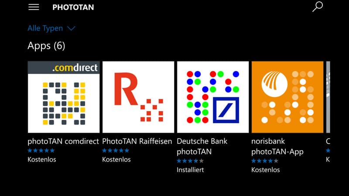349x196 pixels.
Task: Tap the Installiert status under Deutsche Bank
Action: [190, 170]
